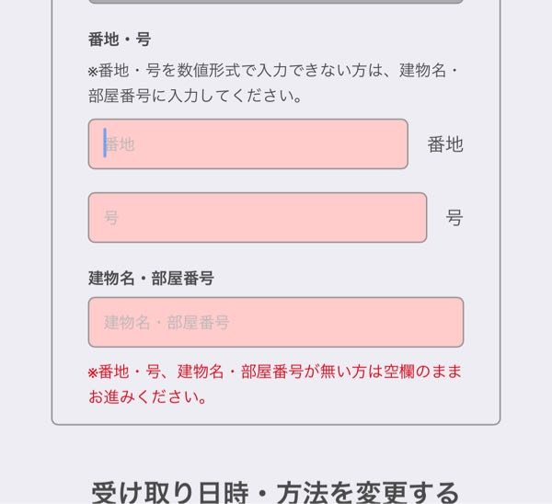Tap the 建物名・部屋番号 placeholder text
The height and width of the screenshot is (504, 552).
pyautogui.click(x=167, y=323)
